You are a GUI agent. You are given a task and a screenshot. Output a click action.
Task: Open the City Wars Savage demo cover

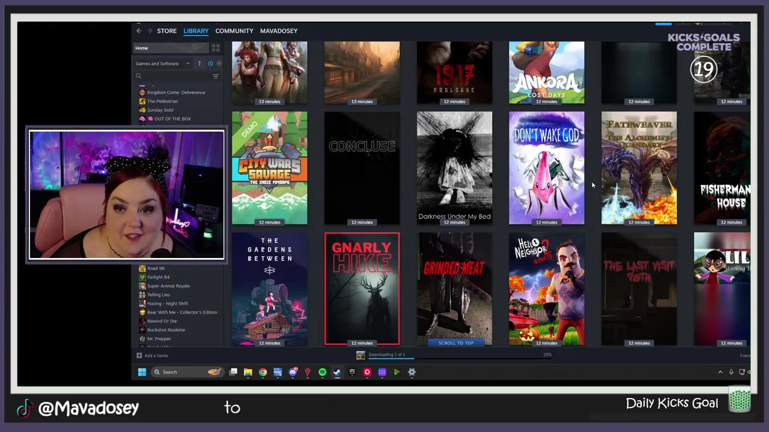270,168
